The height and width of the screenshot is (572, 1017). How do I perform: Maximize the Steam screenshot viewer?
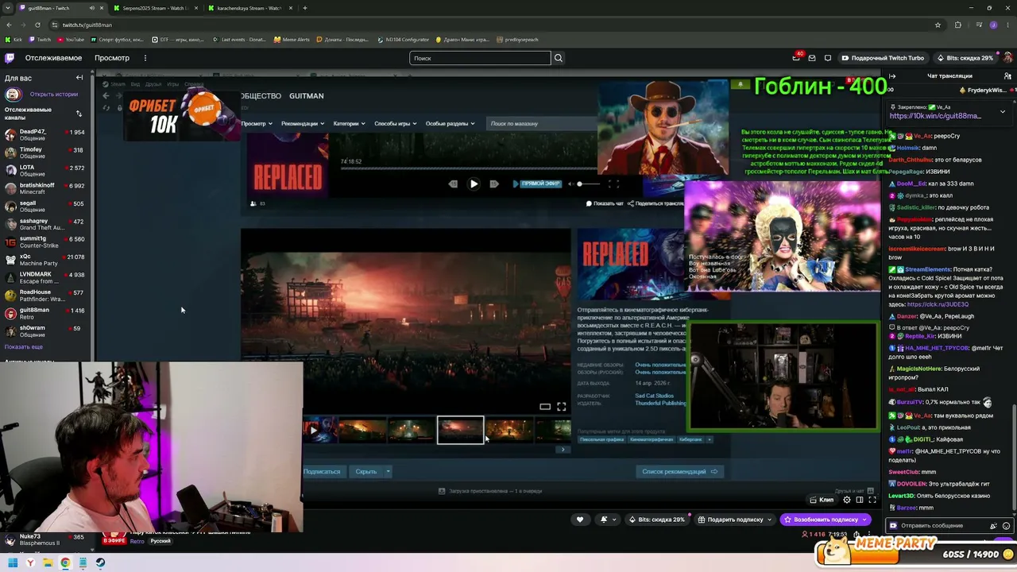562,407
